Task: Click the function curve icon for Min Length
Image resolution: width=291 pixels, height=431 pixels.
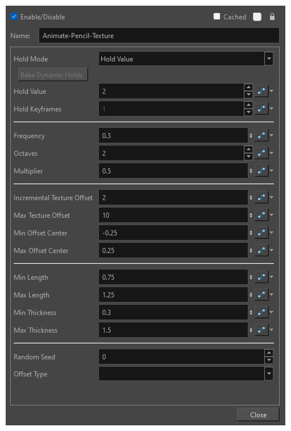Action: pos(261,277)
